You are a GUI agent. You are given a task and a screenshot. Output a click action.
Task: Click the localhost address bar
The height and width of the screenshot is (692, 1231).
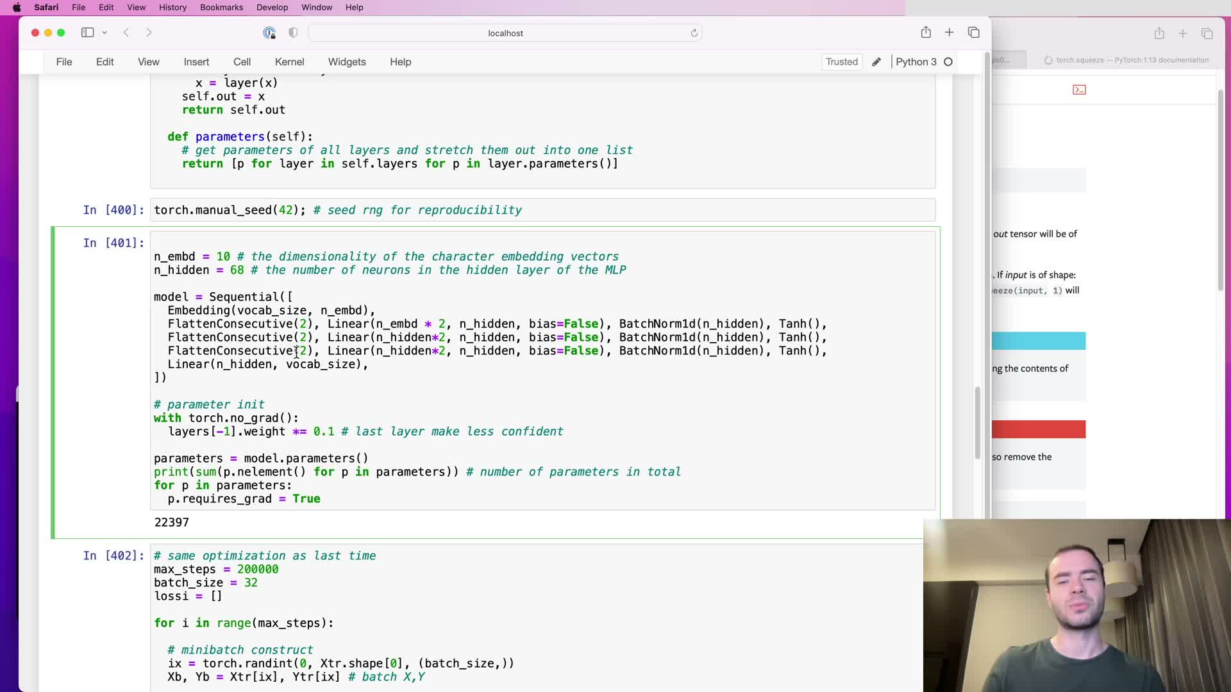505,33
